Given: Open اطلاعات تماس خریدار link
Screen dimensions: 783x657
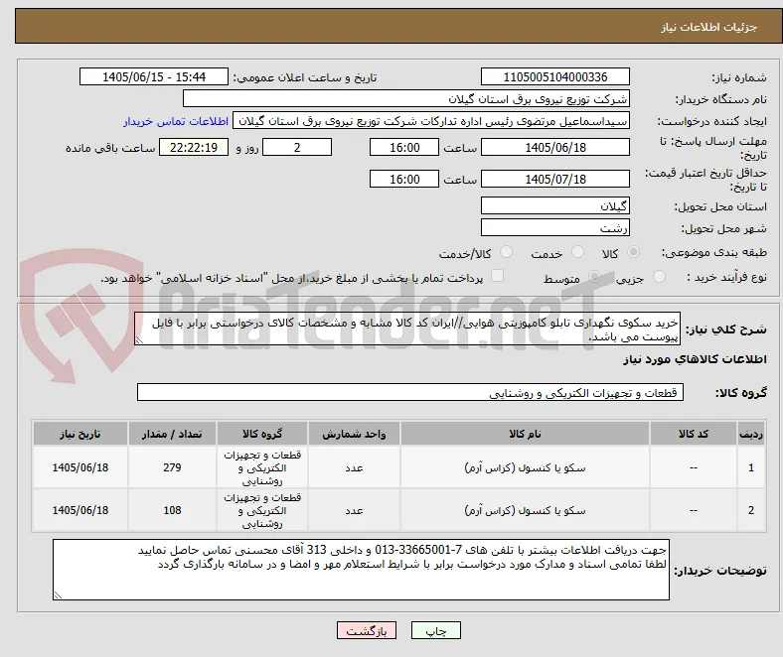Looking at the screenshot, I should 176,121.
